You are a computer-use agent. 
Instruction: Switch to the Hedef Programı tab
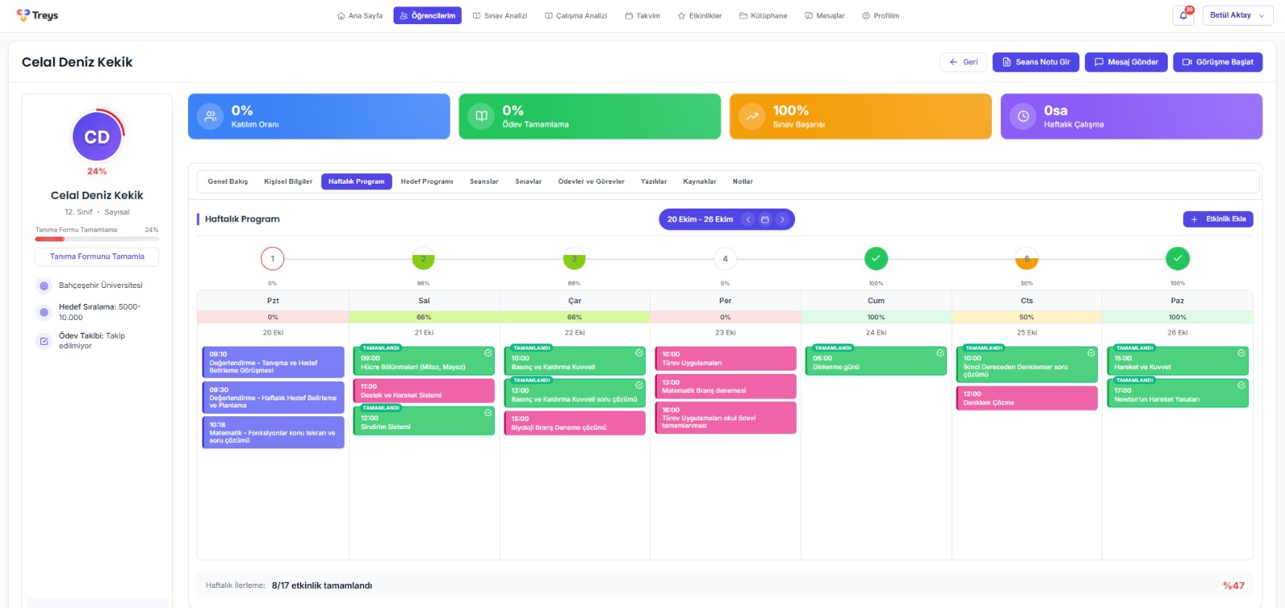pos(426,181)
